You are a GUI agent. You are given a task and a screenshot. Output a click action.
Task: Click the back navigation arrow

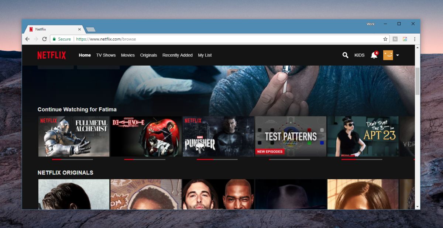coord(27,39)
